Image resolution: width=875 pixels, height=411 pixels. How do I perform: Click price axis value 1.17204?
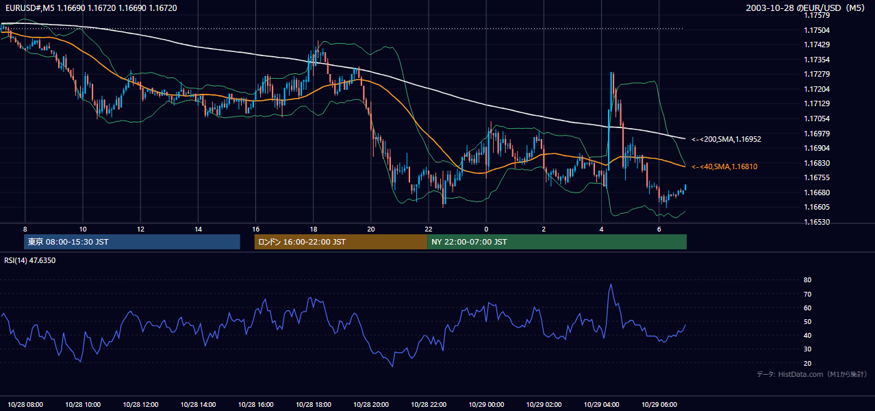tap(817, 89)
